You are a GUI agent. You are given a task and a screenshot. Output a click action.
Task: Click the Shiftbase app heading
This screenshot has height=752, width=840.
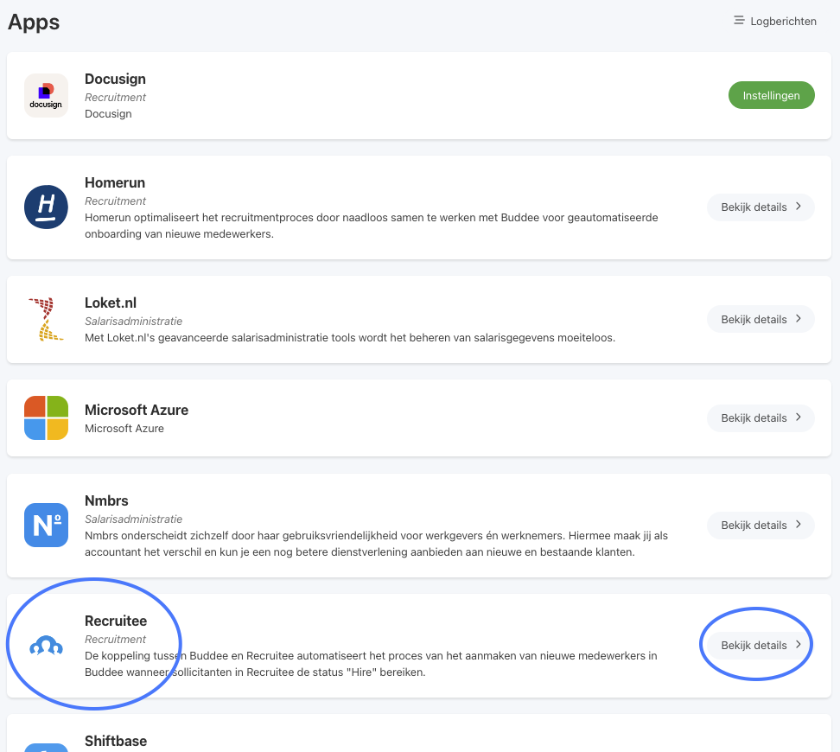pos(116,741)
